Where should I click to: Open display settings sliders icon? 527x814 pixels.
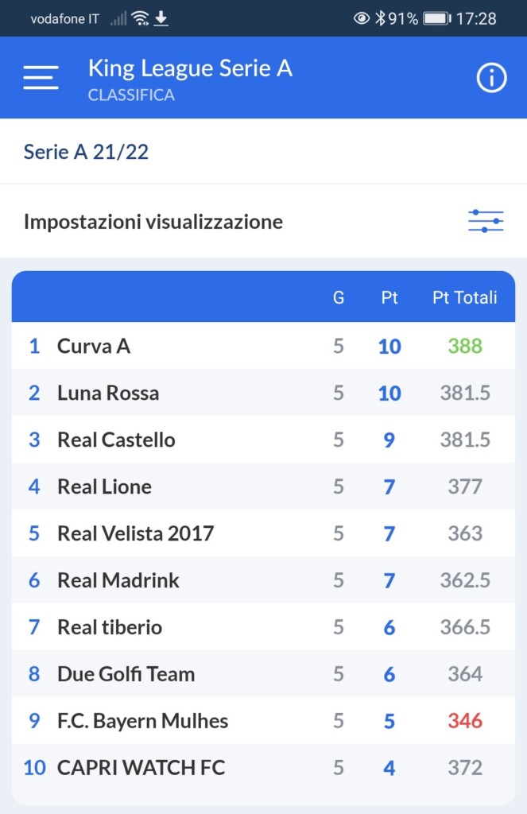click(486, 221)
